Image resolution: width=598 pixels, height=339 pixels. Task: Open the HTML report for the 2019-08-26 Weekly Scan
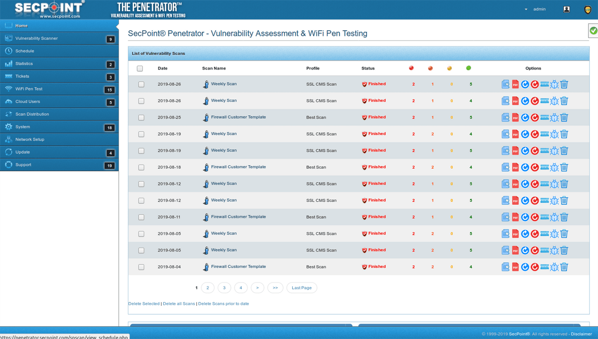coord(505,84)
